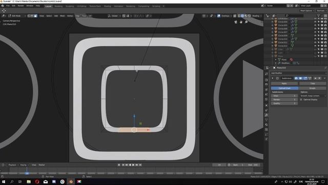Screen dimensions: 328x185
Task: Open the Add Modifier dropdown
Action: [298, 73]
